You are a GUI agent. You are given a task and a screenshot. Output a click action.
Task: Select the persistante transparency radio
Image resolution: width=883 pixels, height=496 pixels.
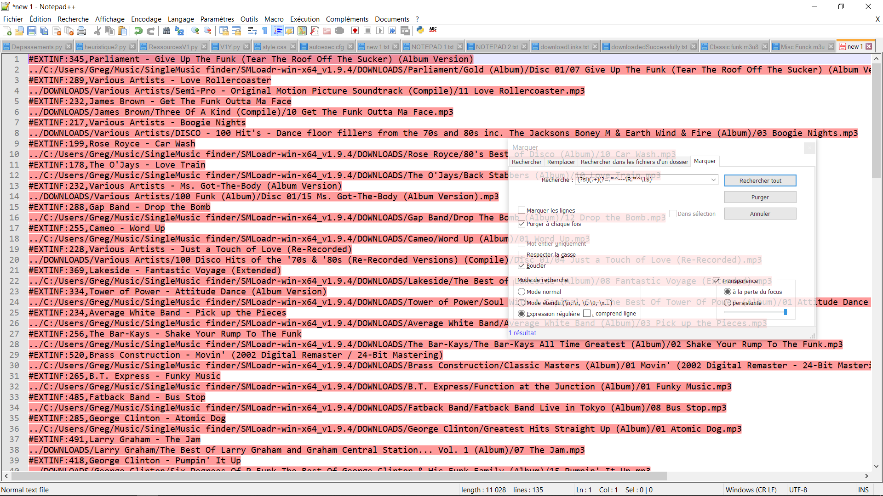click(728, 303)
